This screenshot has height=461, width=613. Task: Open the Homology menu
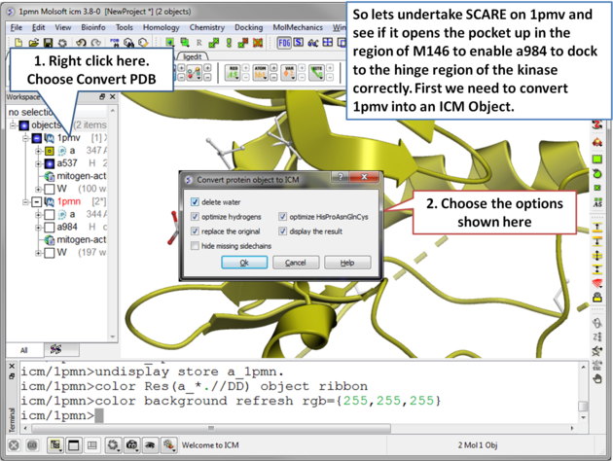(x=161, y=27)
